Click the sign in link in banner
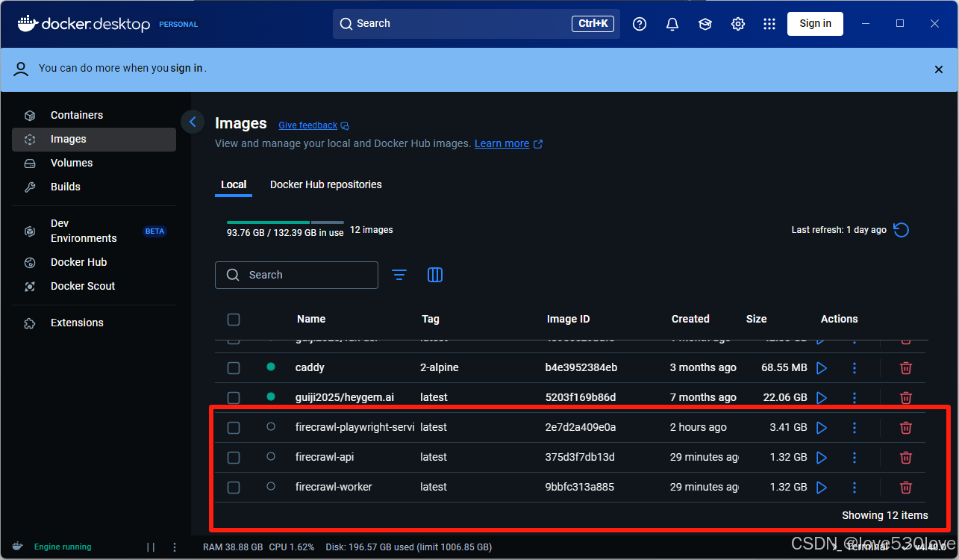 187,68
